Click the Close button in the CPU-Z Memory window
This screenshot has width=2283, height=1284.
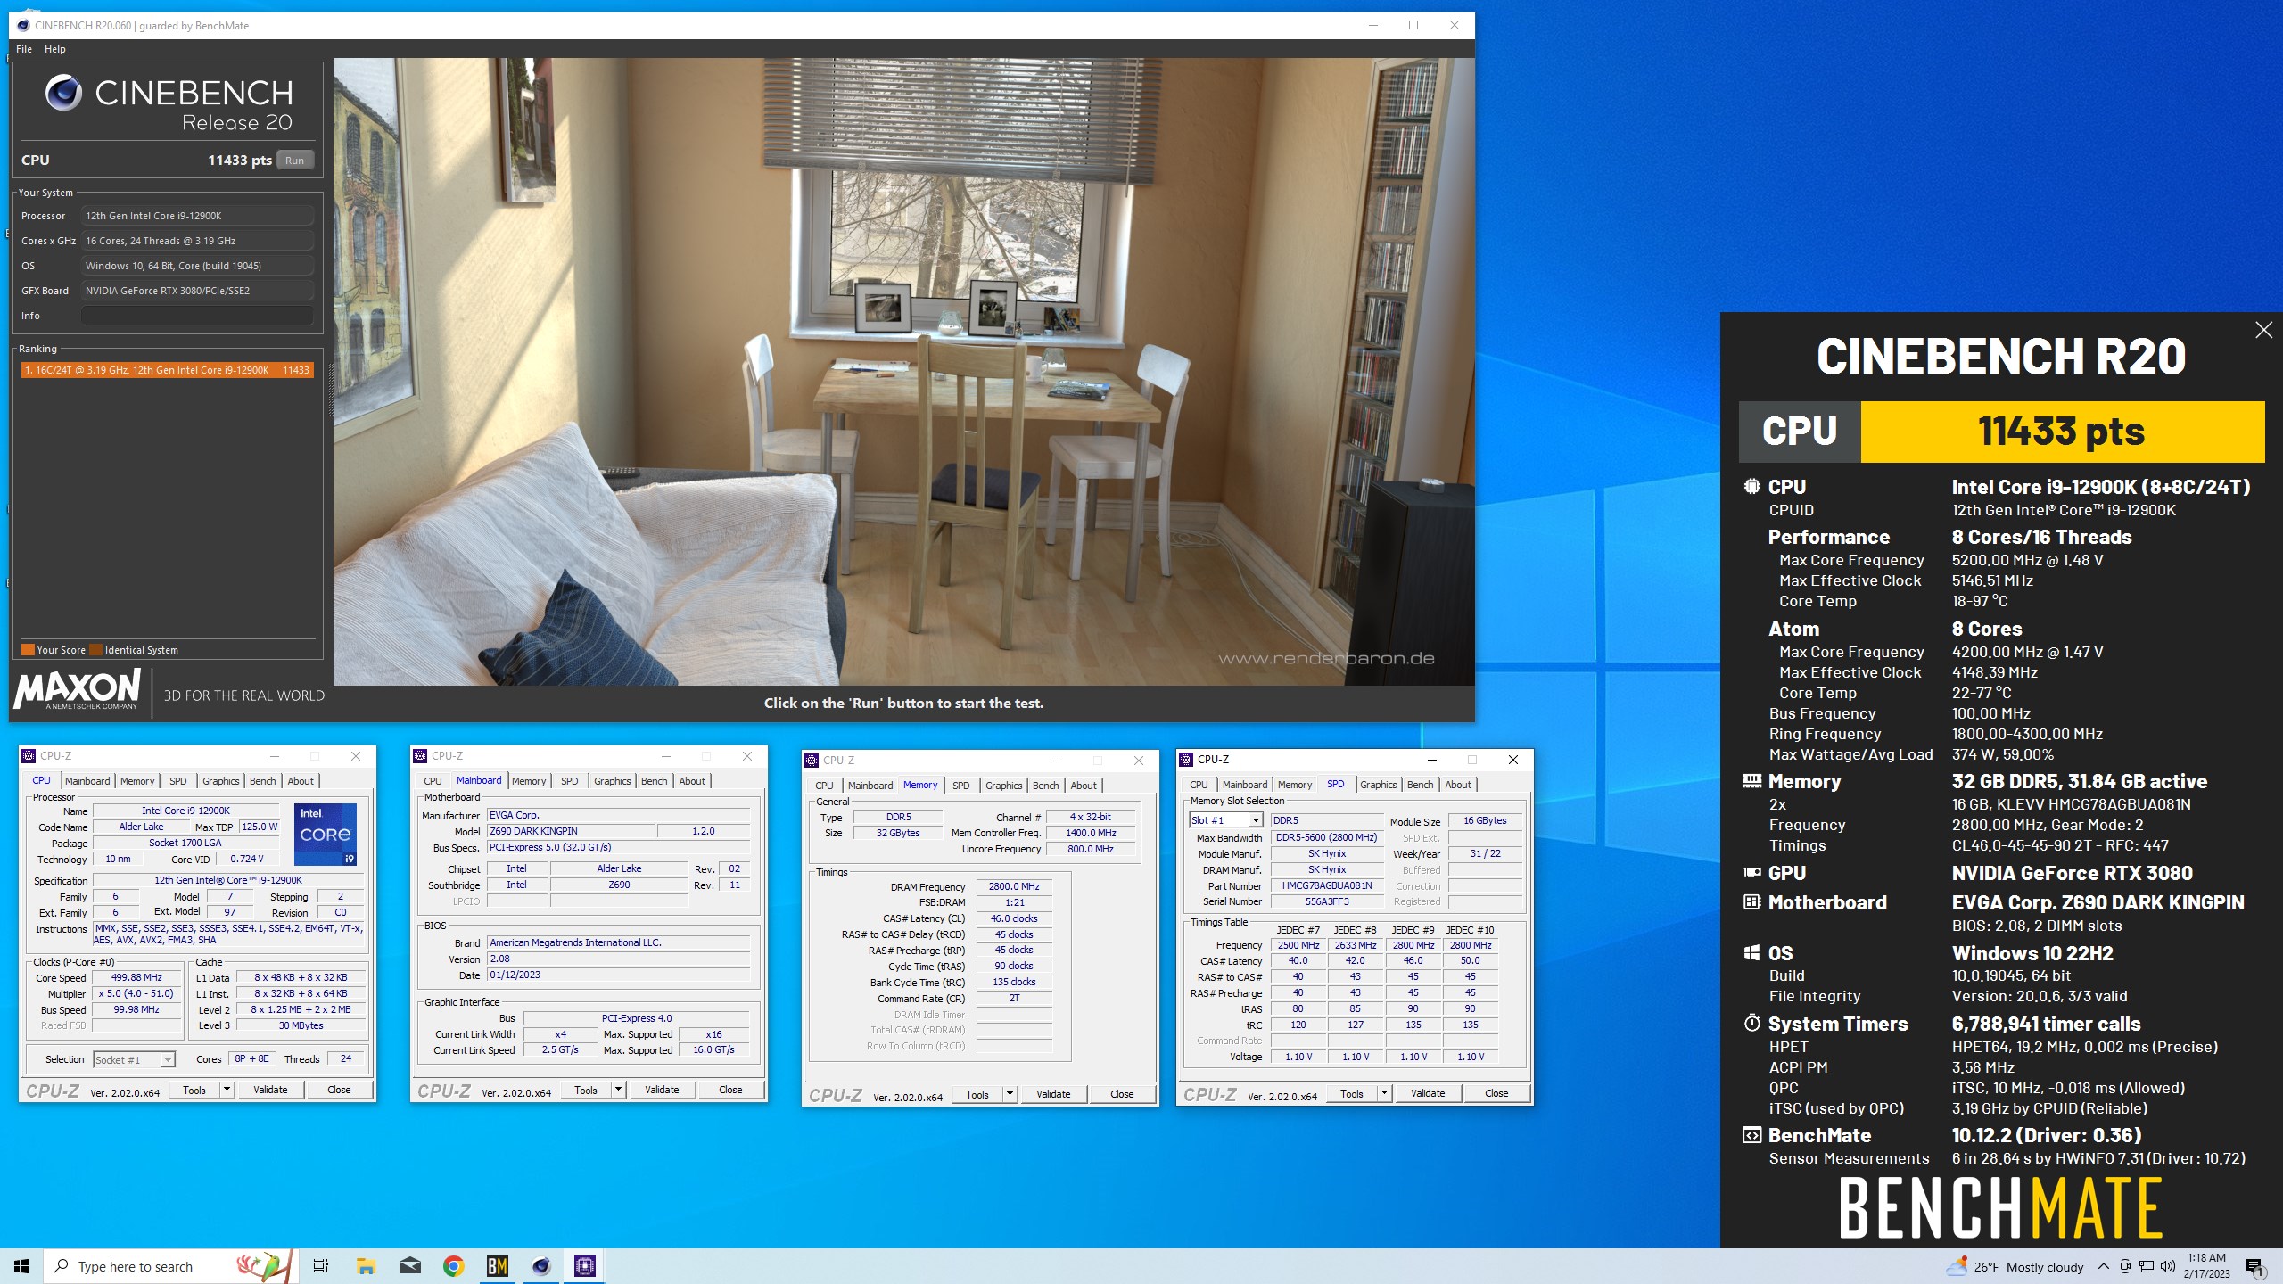click(1122, 1094)
